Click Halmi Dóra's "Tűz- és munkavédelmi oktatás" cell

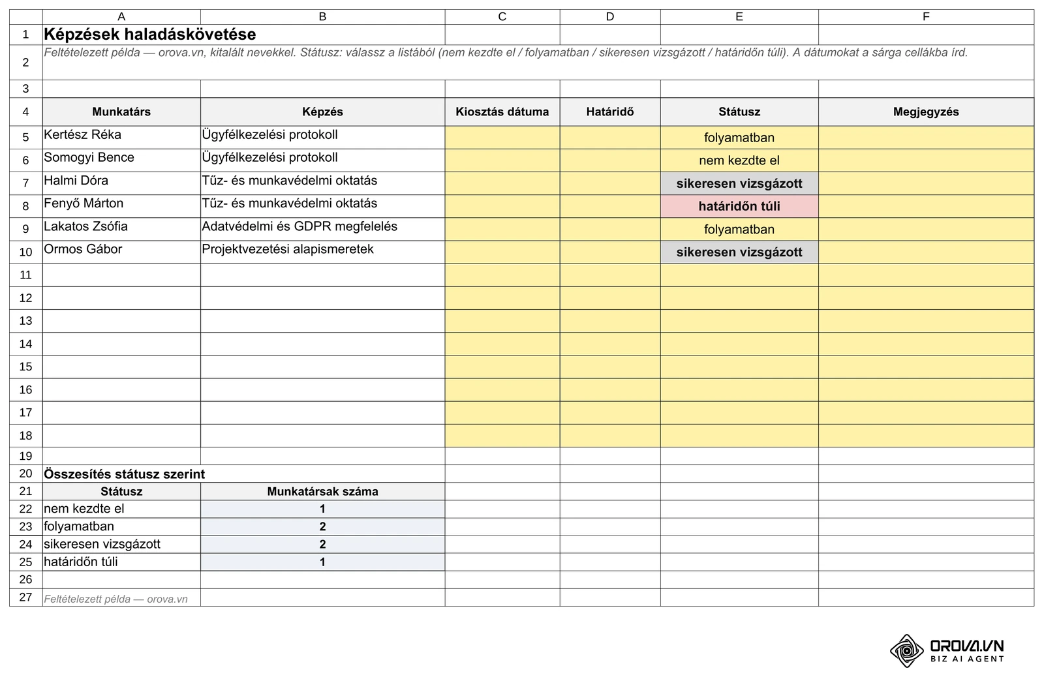322,183
